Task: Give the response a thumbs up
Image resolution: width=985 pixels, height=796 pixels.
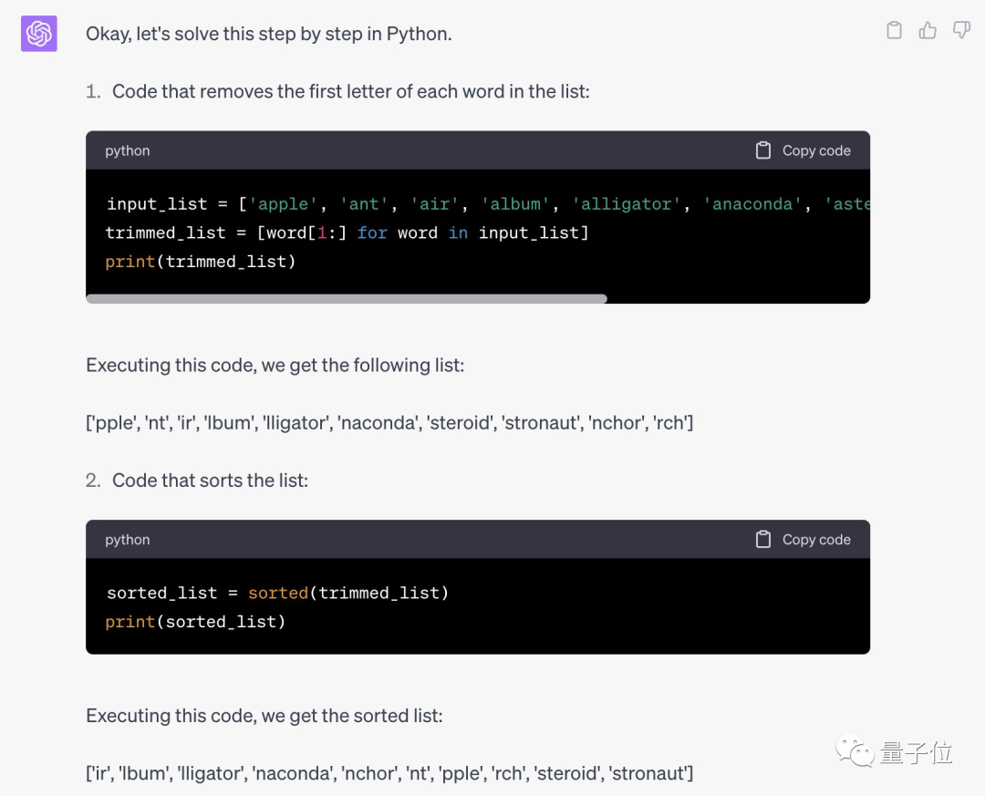Action: [x=928, y=31]
